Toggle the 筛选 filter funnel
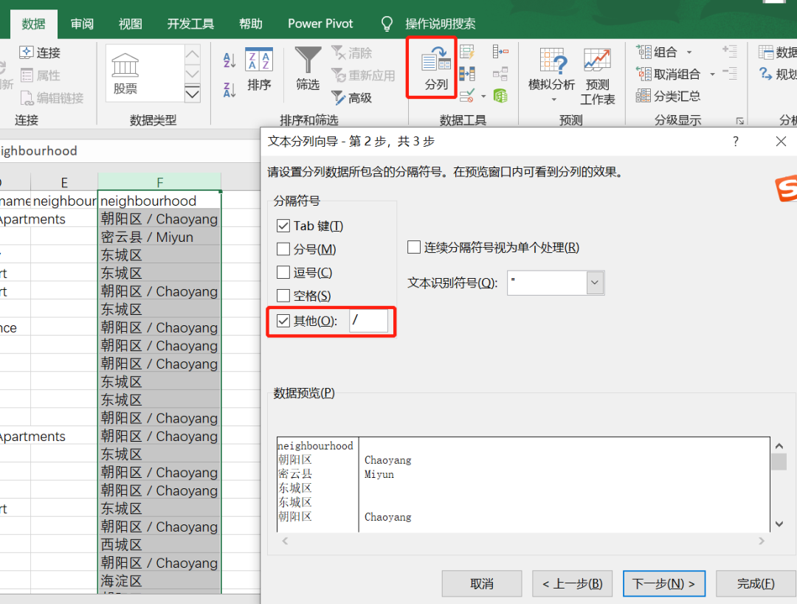 tap(308, 69)
